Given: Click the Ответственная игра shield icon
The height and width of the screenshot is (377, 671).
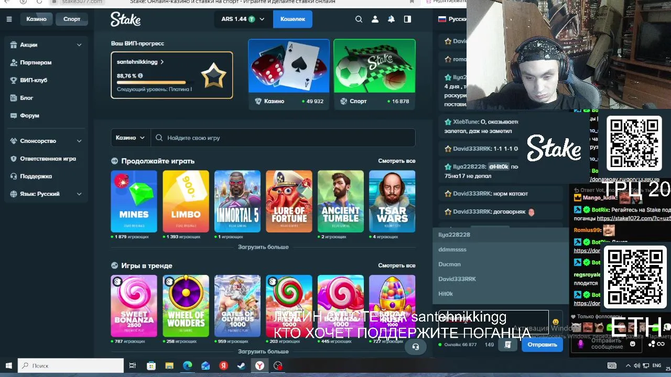Looking at the screenshot, I should coord(14,159).
